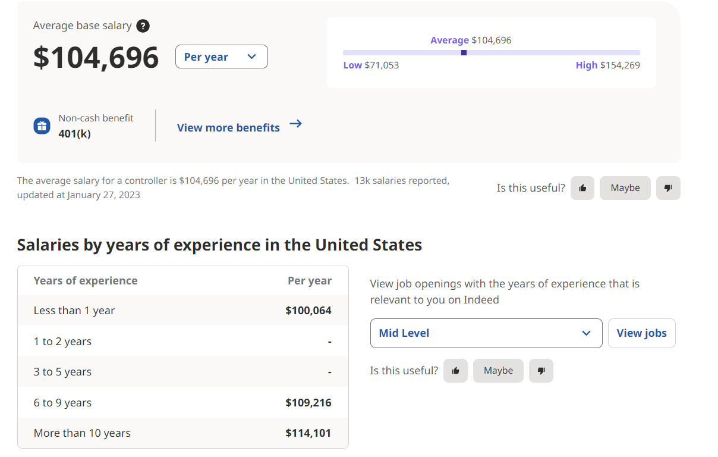Expand the Mid Level experience dropdown
This screenshot has height=457, width=718.
(486, 333)
